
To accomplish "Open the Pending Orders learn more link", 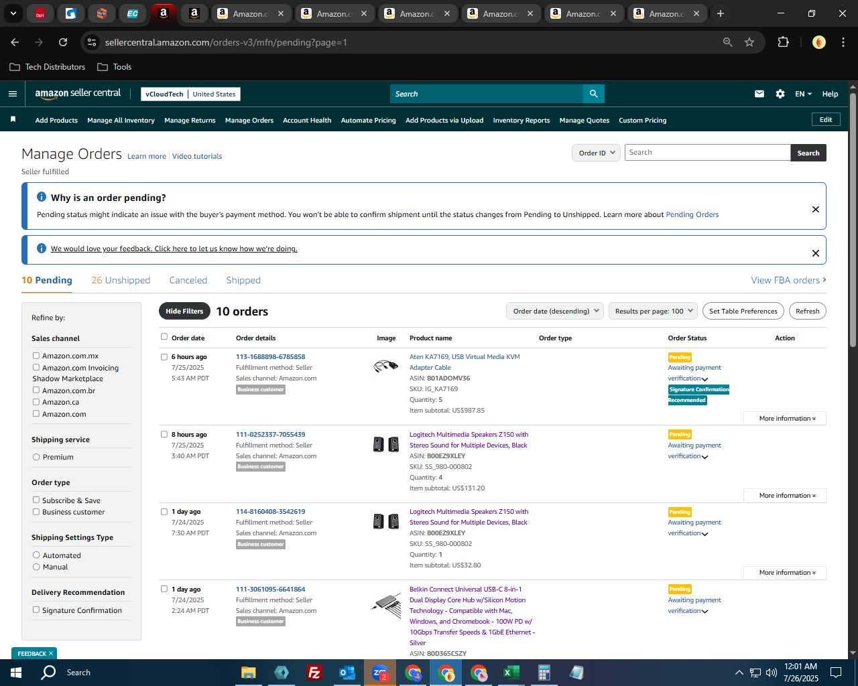I will [x=692, y=214].
